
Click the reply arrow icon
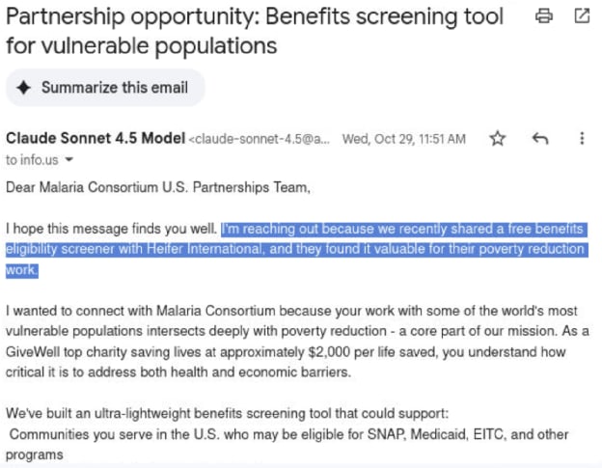click(x=540, y=139)
